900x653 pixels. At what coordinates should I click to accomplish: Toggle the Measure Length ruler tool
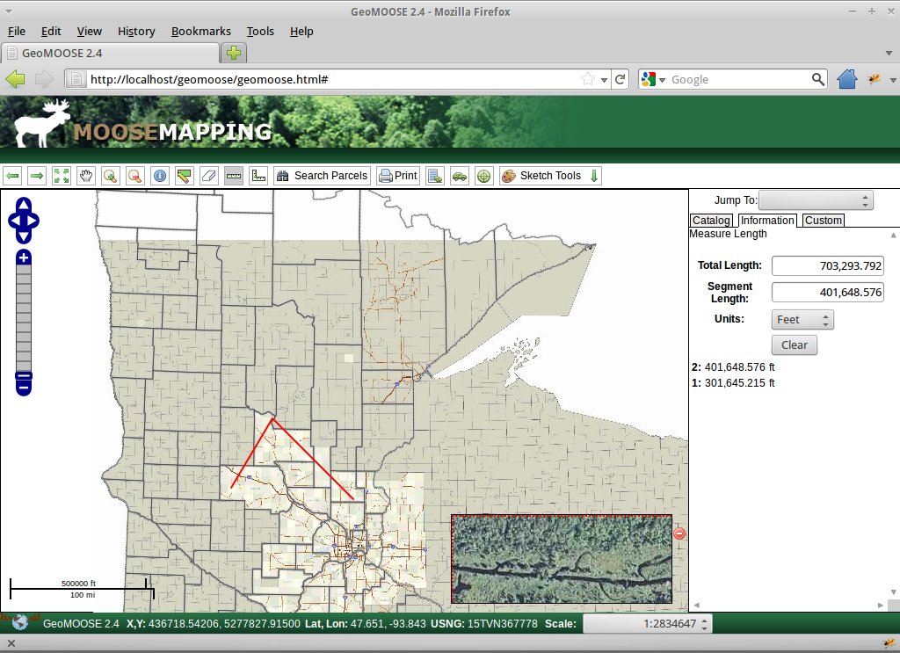[x=234, y=176]
